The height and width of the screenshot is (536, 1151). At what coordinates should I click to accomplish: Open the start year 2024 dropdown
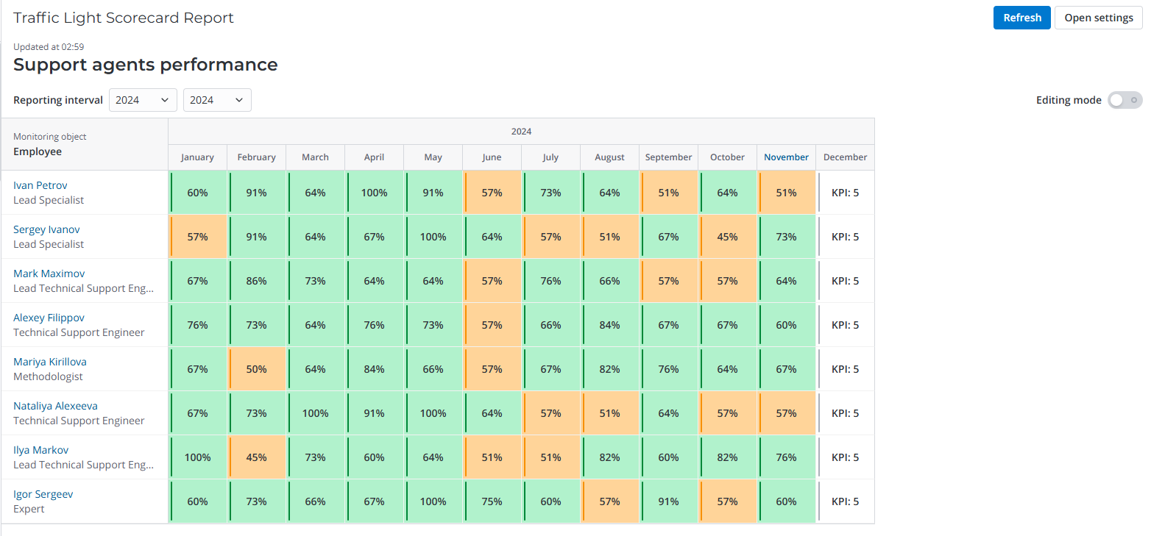tap(143, 100)
